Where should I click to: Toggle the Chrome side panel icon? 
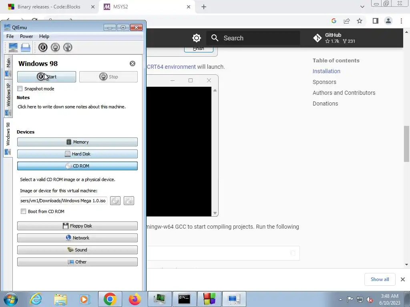coord(376,21)
